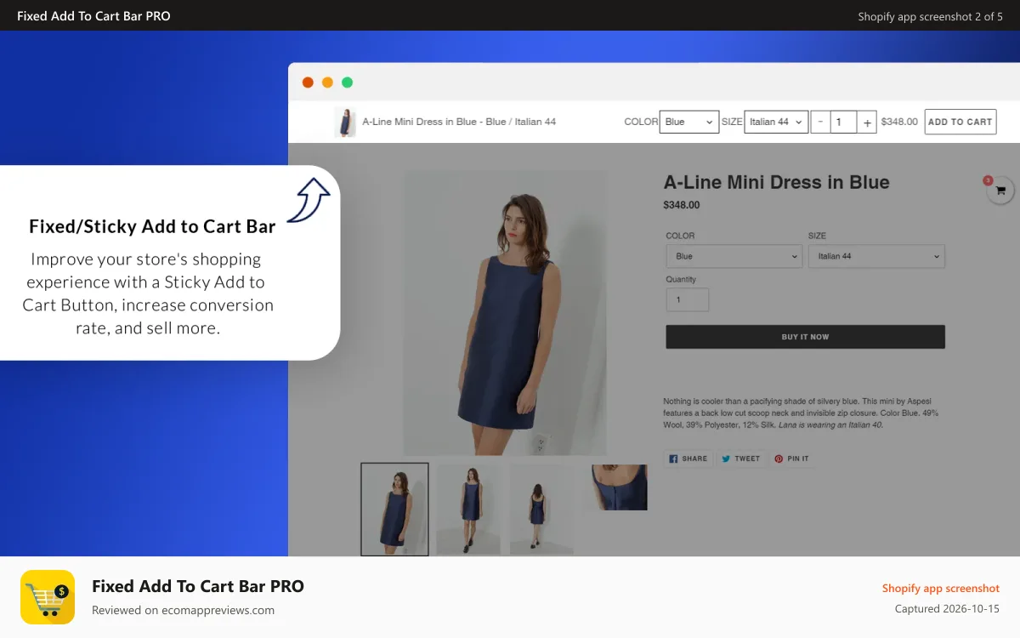Click the Captured 2026-10-15 text
Screen dimensions: 1020x638
click(948, 609)
